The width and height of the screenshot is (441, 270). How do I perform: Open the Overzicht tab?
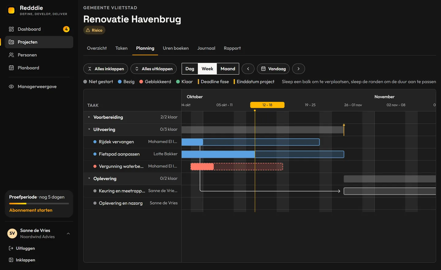(x=97, y=48)
